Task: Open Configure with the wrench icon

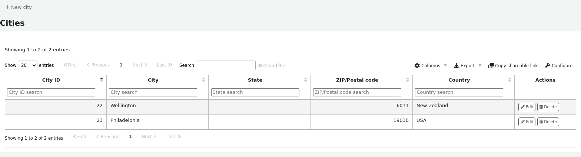Action: tap(547, 65)
